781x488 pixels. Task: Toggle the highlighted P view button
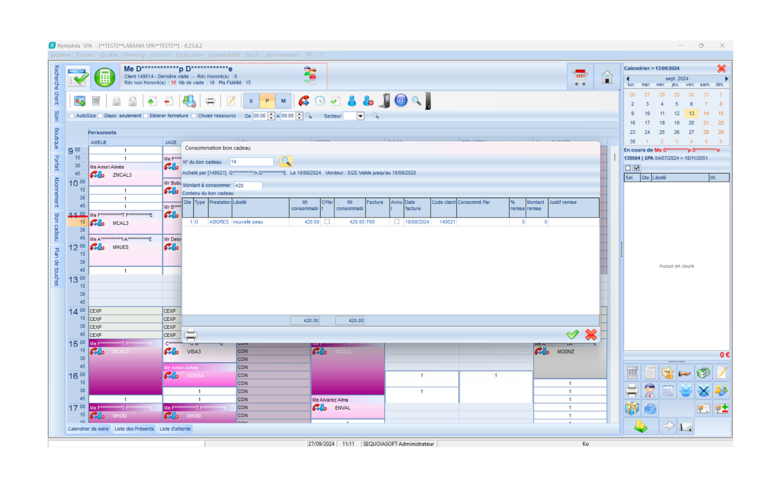point(267,101)
